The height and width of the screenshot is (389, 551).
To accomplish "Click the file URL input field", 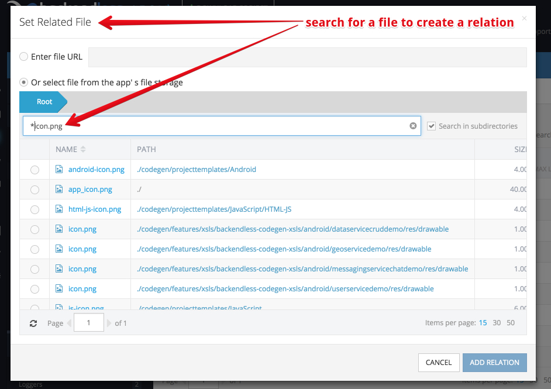I will (x=308, y=57).
